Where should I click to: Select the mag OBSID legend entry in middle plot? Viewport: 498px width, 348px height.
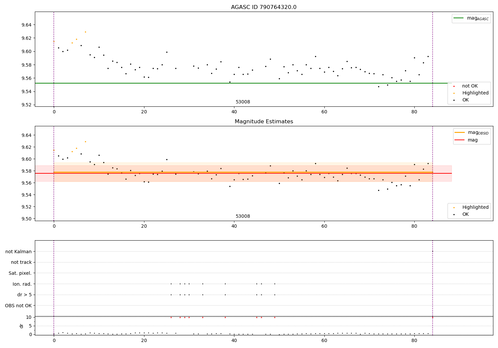click(x=471, y=133)
